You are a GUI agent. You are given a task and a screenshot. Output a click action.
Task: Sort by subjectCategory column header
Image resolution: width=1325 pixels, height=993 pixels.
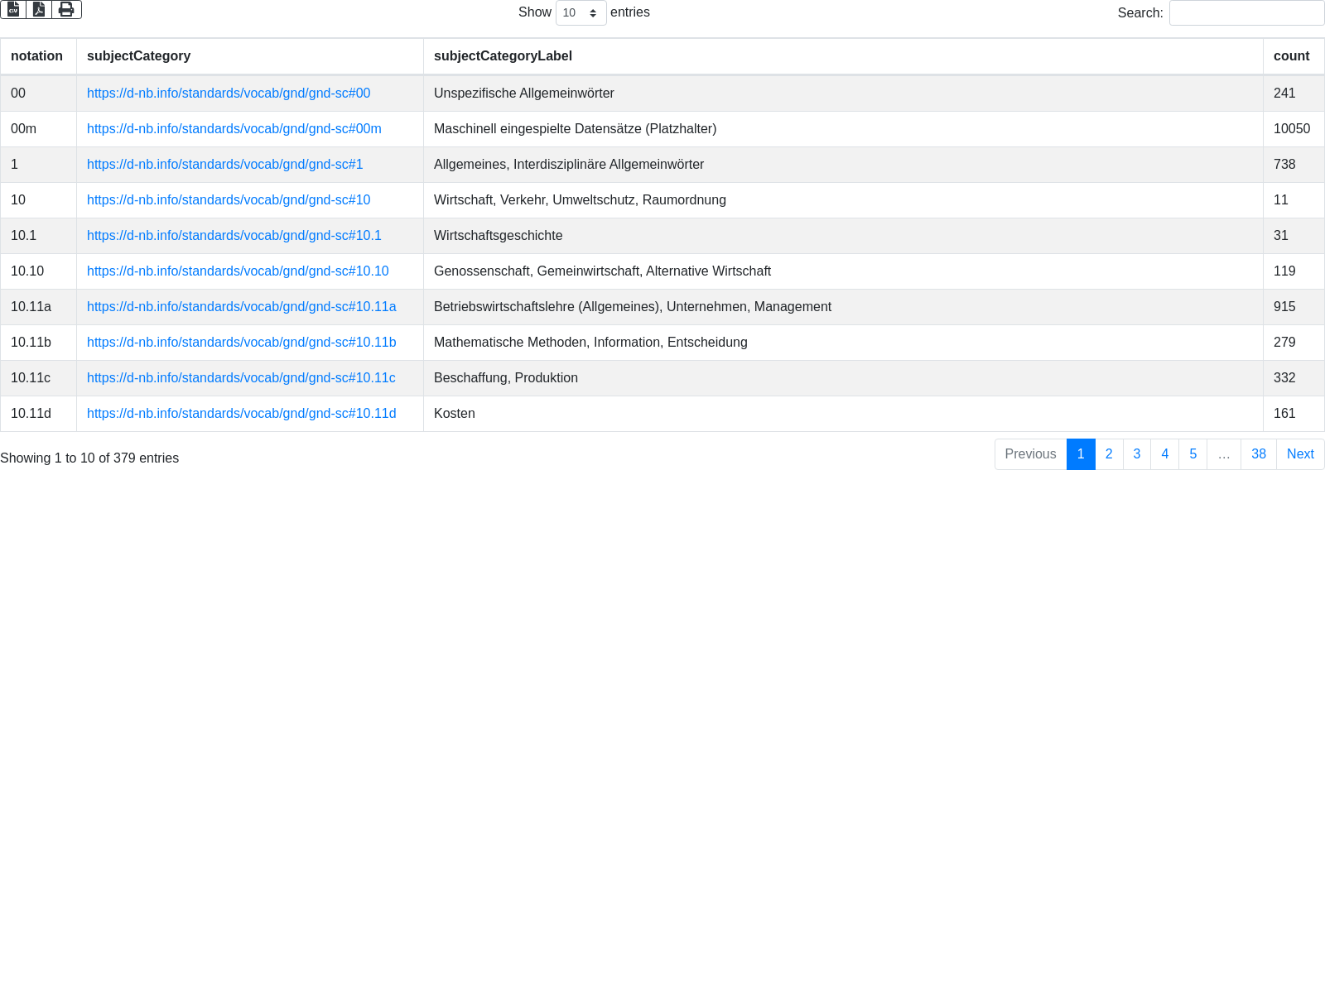click(139, 56)
